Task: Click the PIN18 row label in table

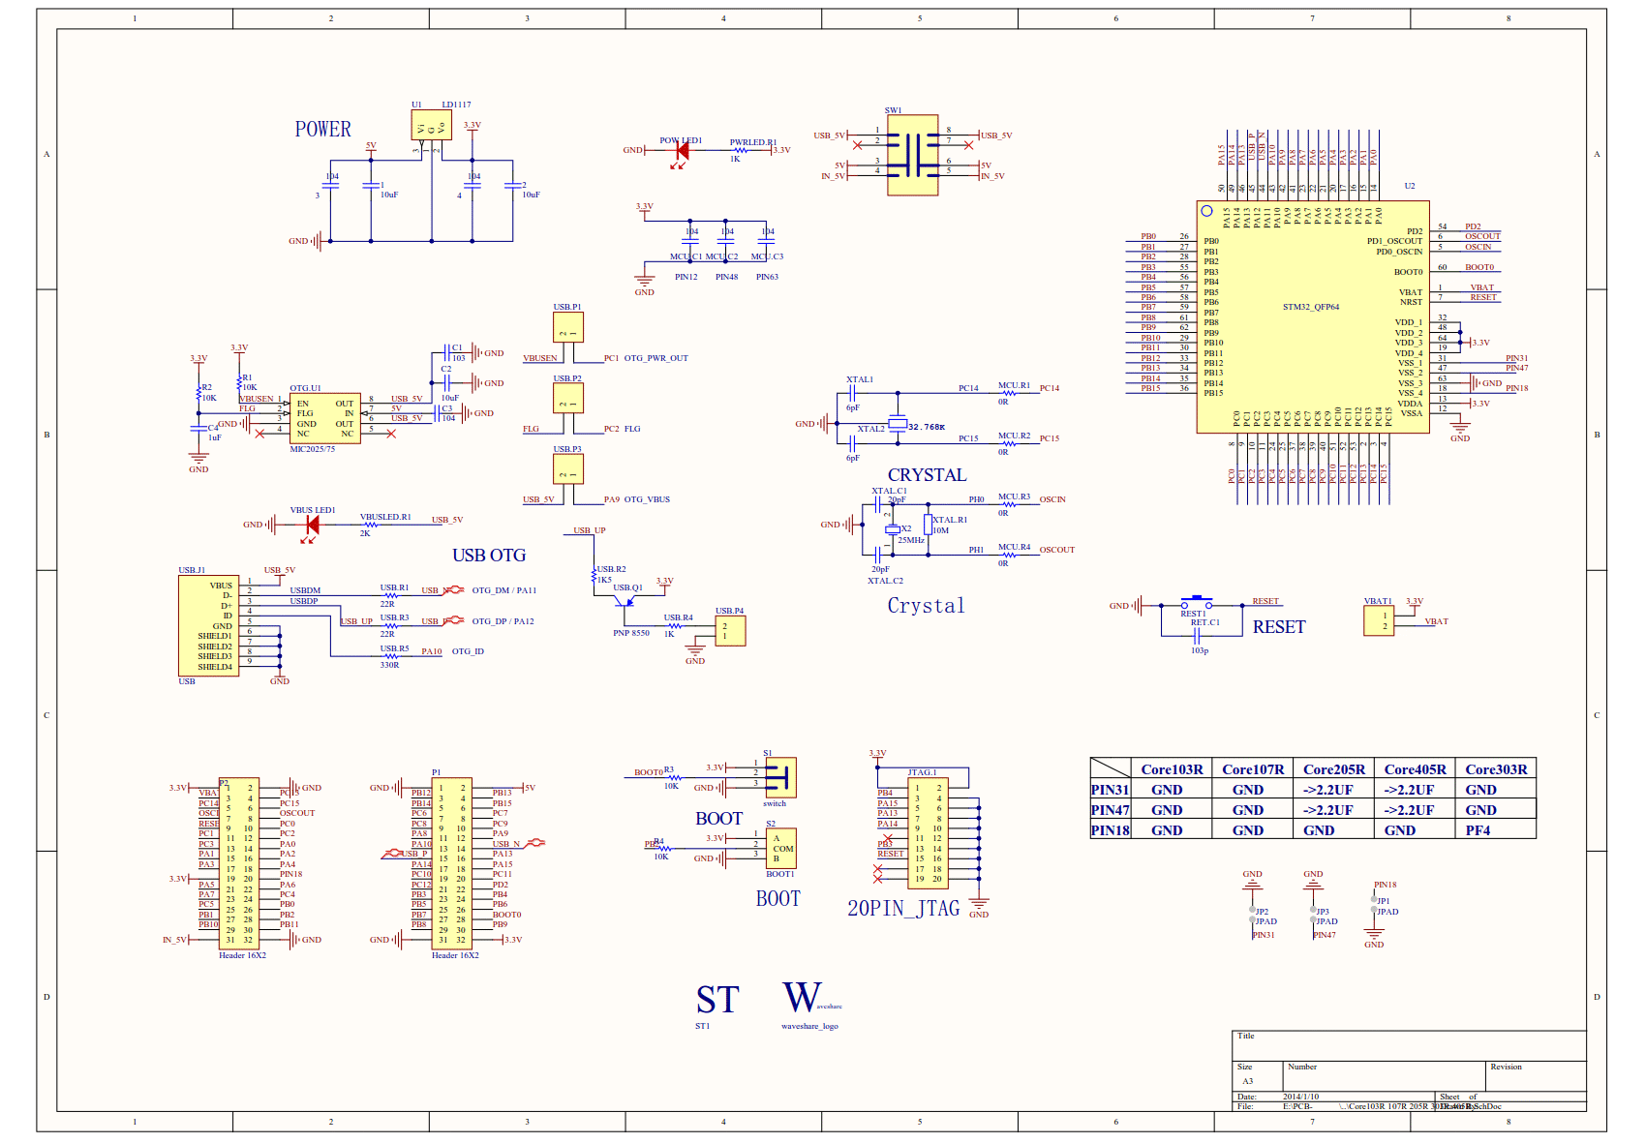Action: [x=1111, y=830]
